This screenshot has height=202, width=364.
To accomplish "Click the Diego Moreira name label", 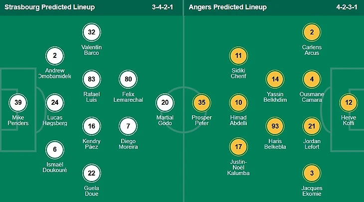I will click(128, 144).
